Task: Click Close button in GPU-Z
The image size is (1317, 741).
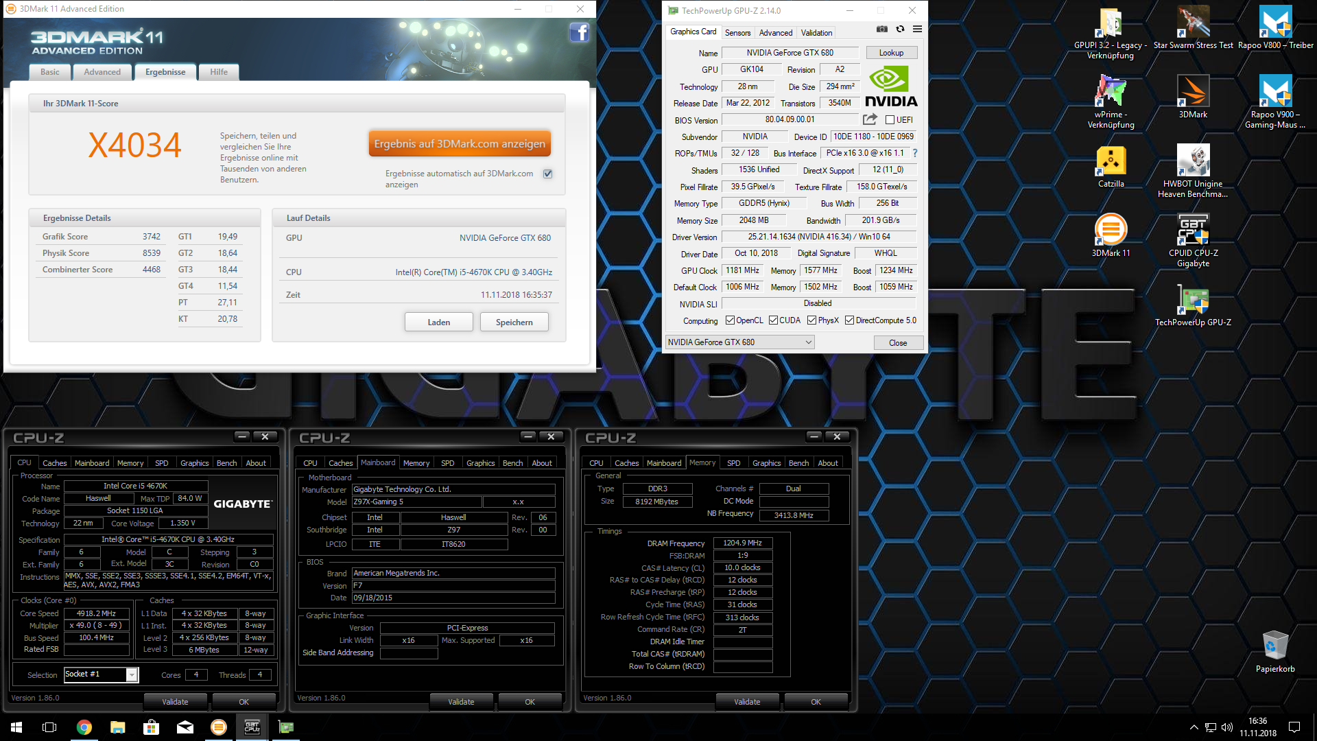Action: coord(898,343)
